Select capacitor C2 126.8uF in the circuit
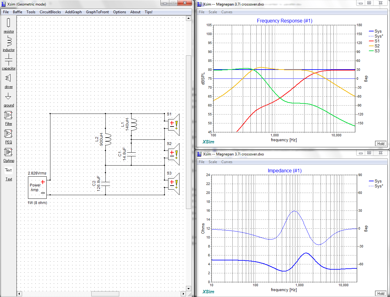Screen dimensions: 390x297 pyautogui.click(x=105, y=184)
